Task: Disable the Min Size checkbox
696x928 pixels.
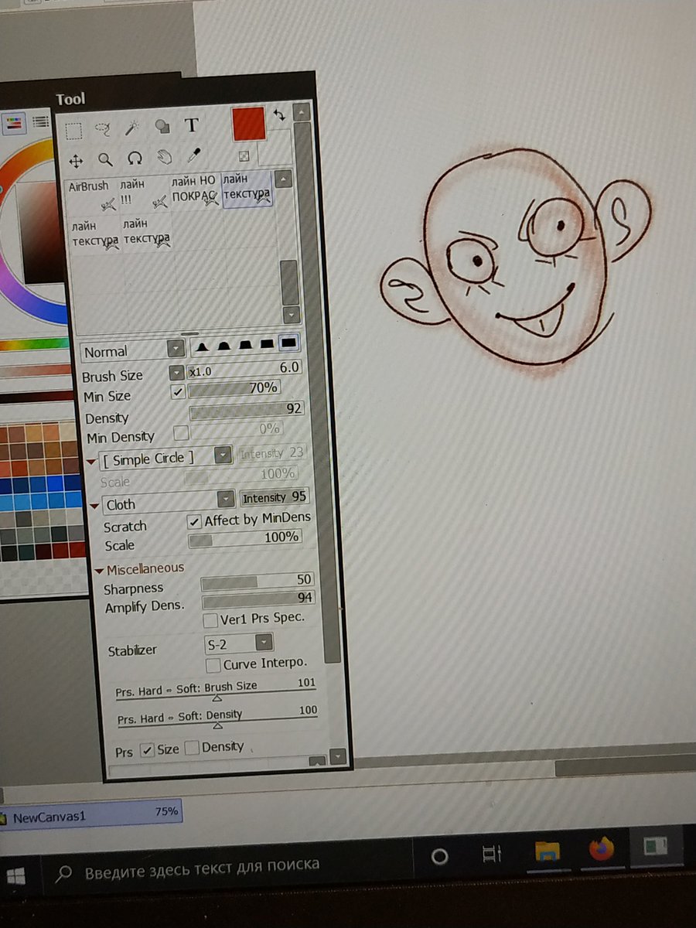Action: [x=178, y=392]
